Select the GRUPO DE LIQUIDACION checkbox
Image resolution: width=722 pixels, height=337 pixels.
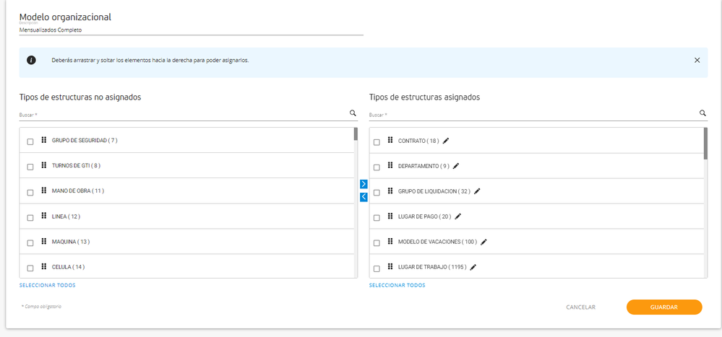point(377,193)
